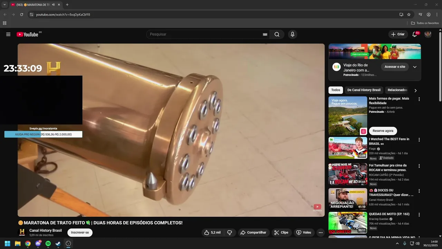This screenshot has height=249, width=442.
Task: Bookmark this page with star icon
Action: click(x=409, y=15)
